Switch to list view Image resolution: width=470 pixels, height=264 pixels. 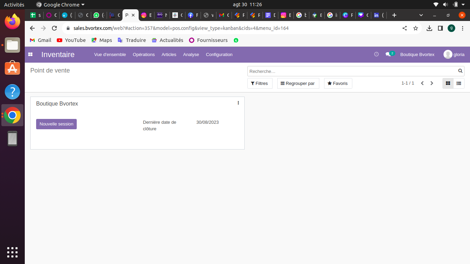(x=459, y=83)
